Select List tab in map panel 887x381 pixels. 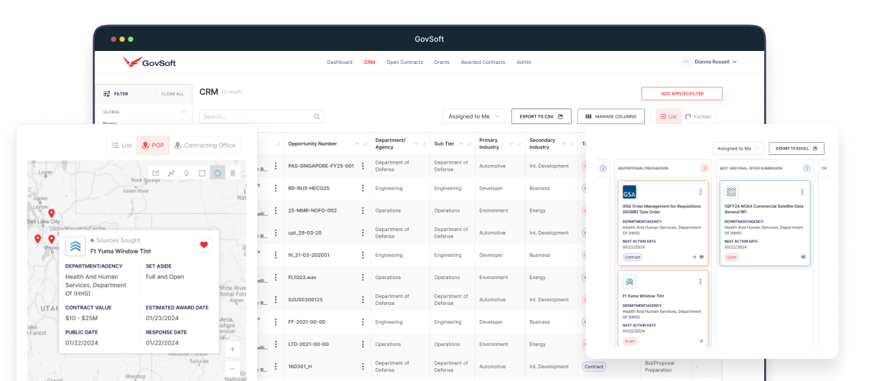(122, 145)
